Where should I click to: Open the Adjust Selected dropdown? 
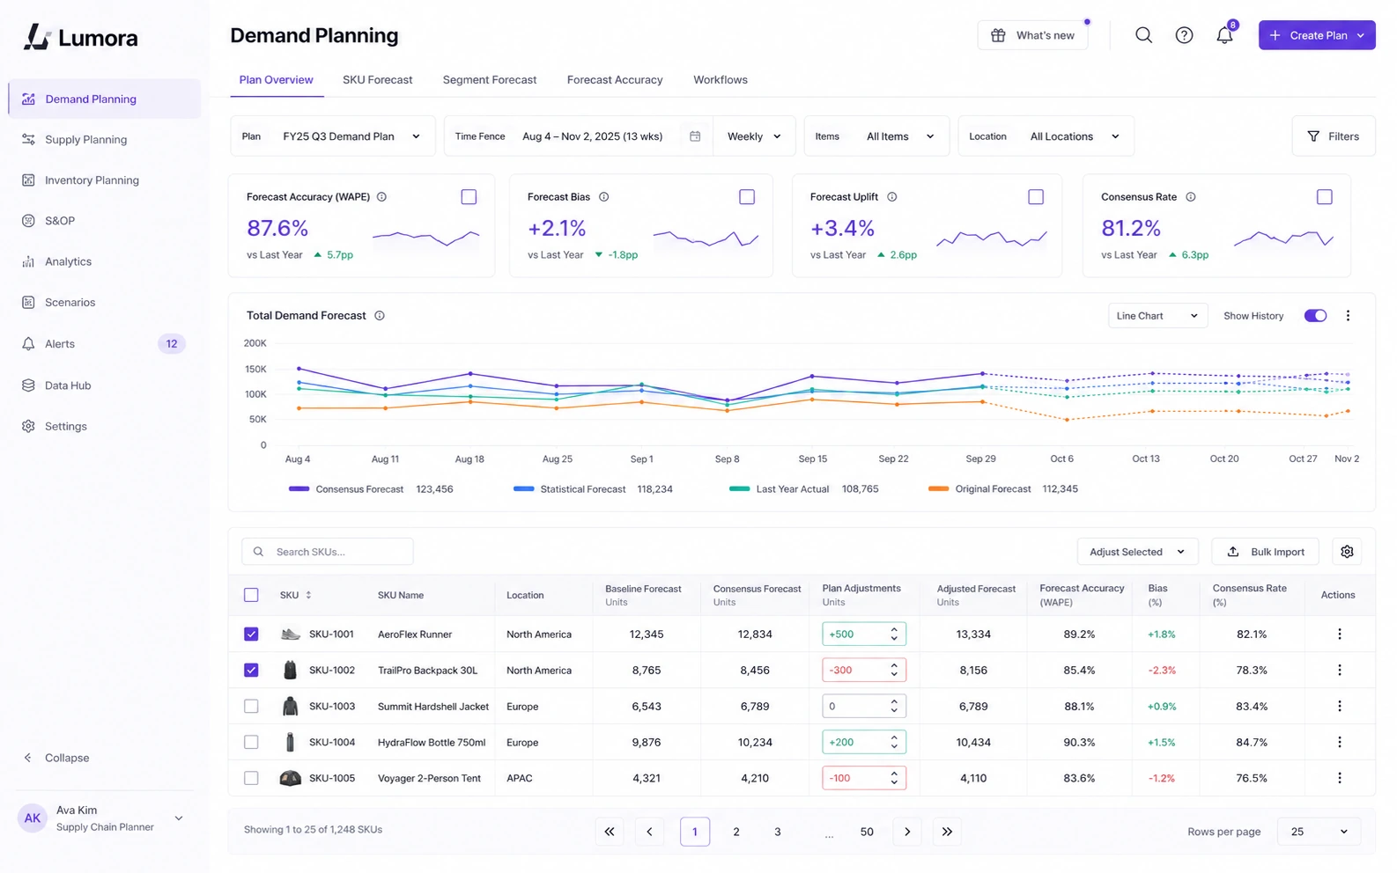[1137, 552]
